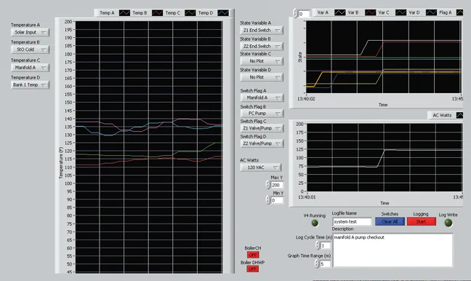Click the Var A plot legend swatch
The width and height of the screenshot is (471, 281).
coord(340,12)
